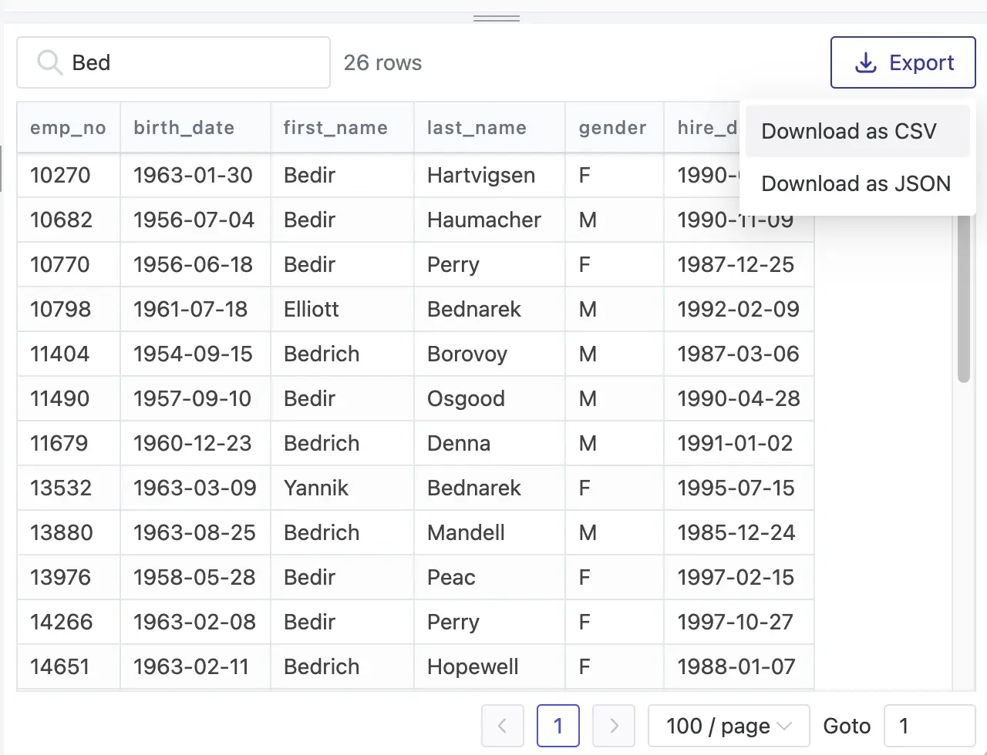Select cell with emp_no 11679

[x=69, y=443]
